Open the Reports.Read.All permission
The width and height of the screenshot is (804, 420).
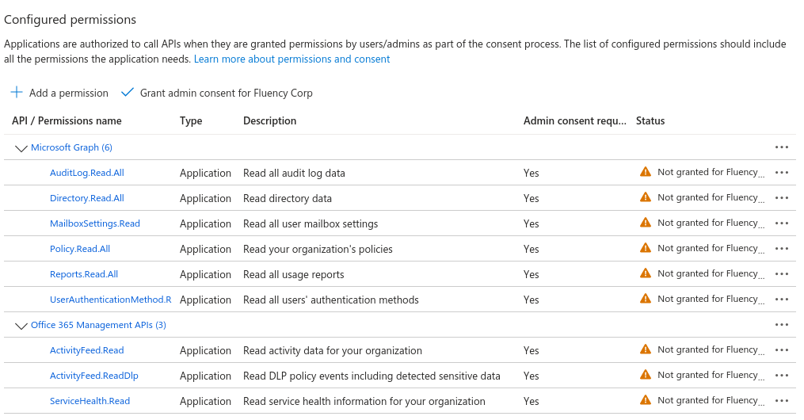[x=84, y=274]
